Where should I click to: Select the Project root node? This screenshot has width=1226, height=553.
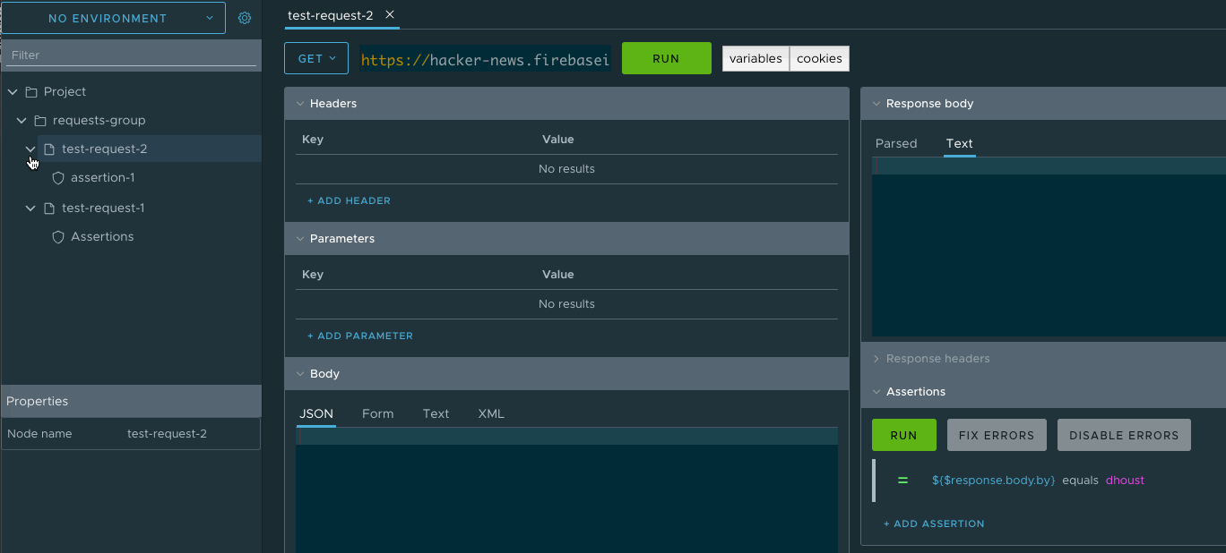(x=65, y=92)
